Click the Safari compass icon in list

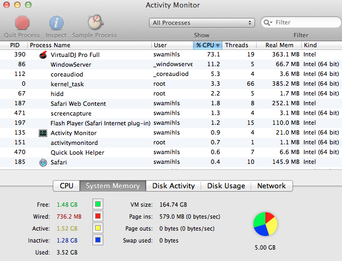[x=43, y=162]
